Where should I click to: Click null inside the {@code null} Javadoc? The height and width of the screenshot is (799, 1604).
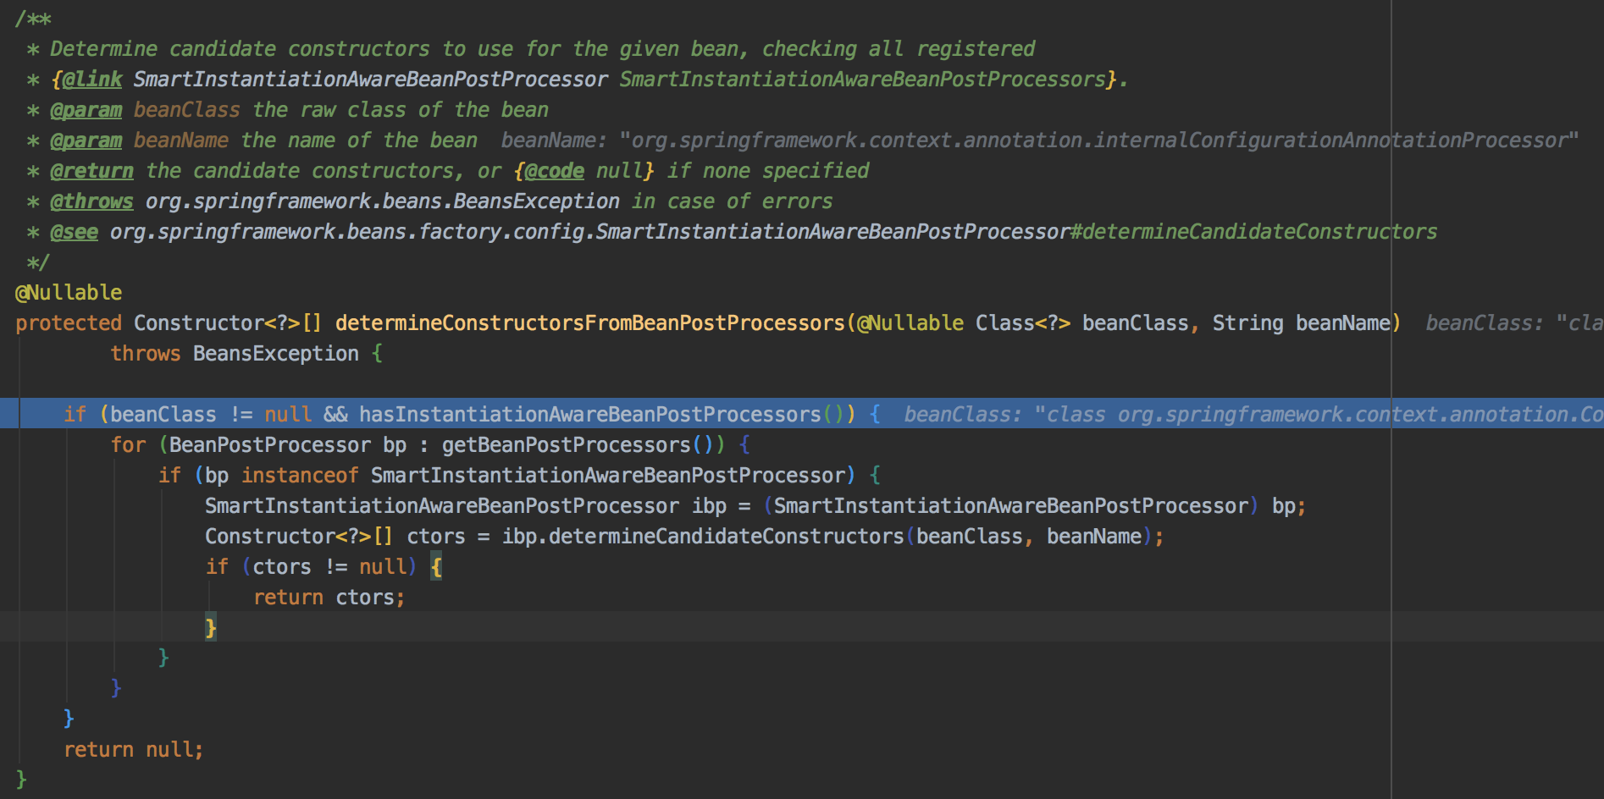[x=620, y=171]
